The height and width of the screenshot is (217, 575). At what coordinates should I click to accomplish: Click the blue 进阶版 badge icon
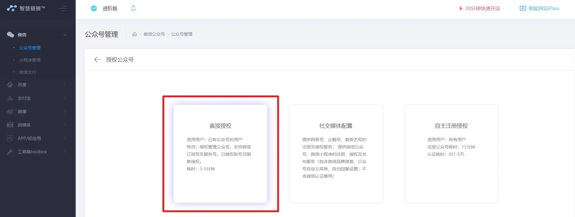pos(94,9)
